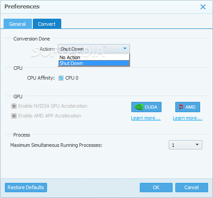The width and height of the screenshot is (213, 198).
Task: Open the Learn more link under CUDA
Action: [x=146, y=118]
